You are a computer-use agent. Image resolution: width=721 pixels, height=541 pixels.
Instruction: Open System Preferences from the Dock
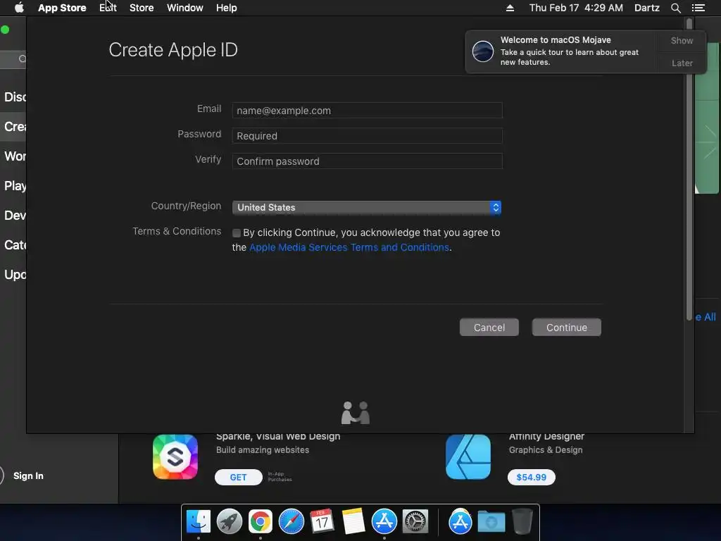[415, 522]
